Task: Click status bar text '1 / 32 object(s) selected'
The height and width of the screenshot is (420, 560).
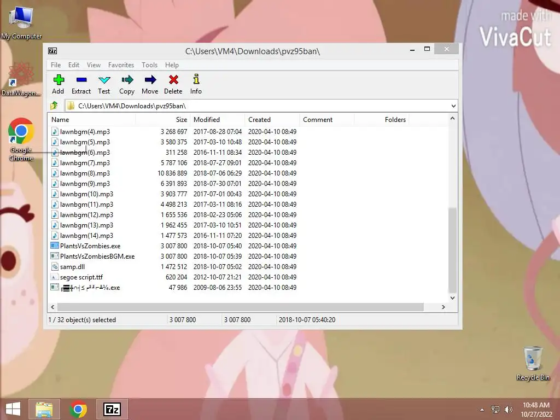Action: 82,319
